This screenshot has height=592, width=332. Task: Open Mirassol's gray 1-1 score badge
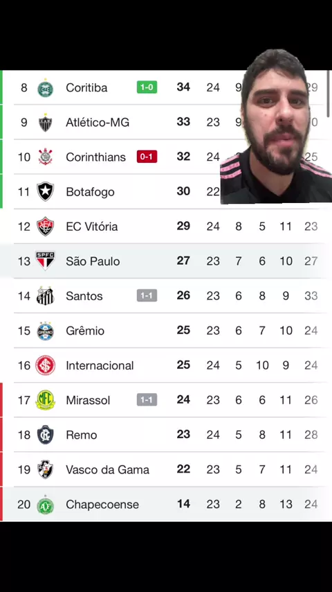[x=147, y=400]
